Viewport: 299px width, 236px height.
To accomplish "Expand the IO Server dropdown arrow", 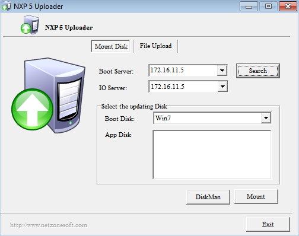I will (x=222, y=87).
